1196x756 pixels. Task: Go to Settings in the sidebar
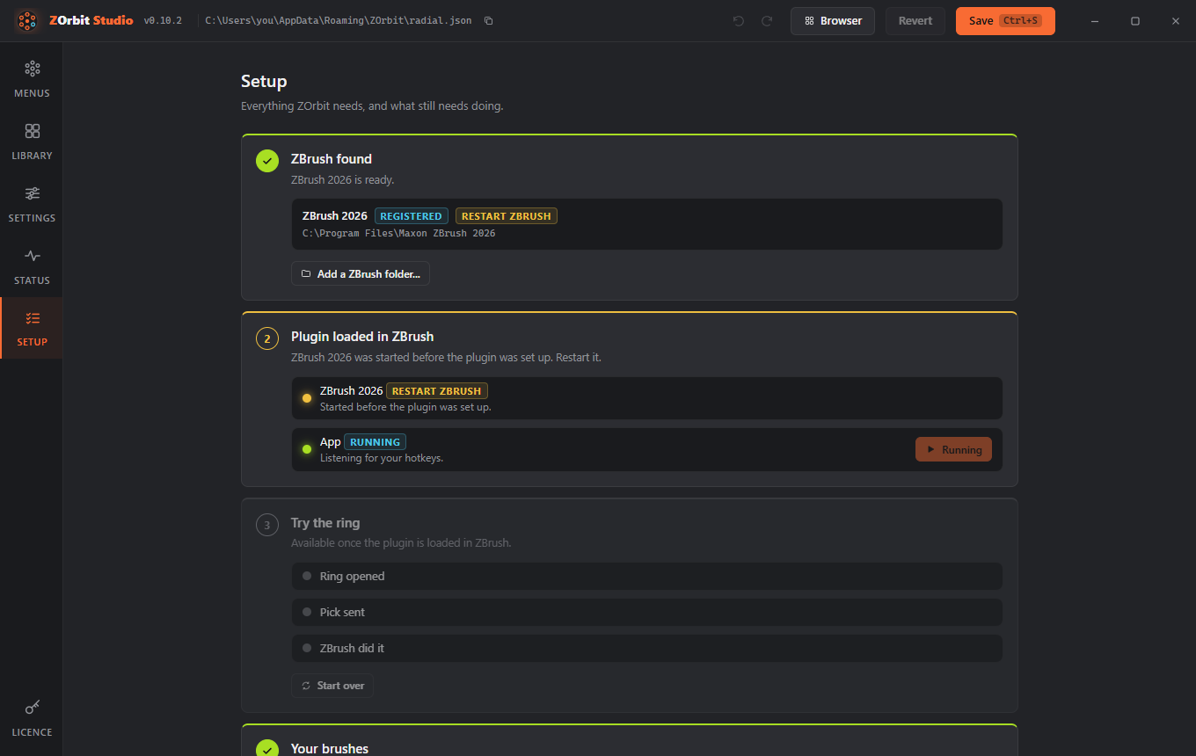pos(32,204)
